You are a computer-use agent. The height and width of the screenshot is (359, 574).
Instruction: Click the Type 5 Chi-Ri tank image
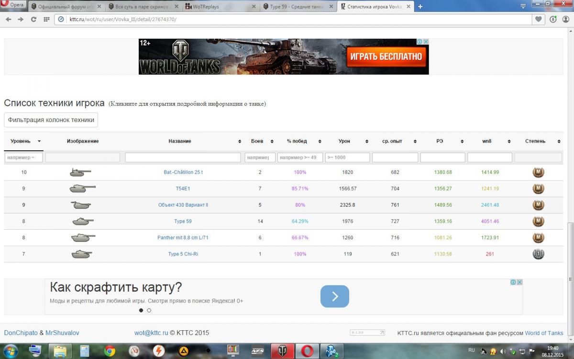coord(82,254)
